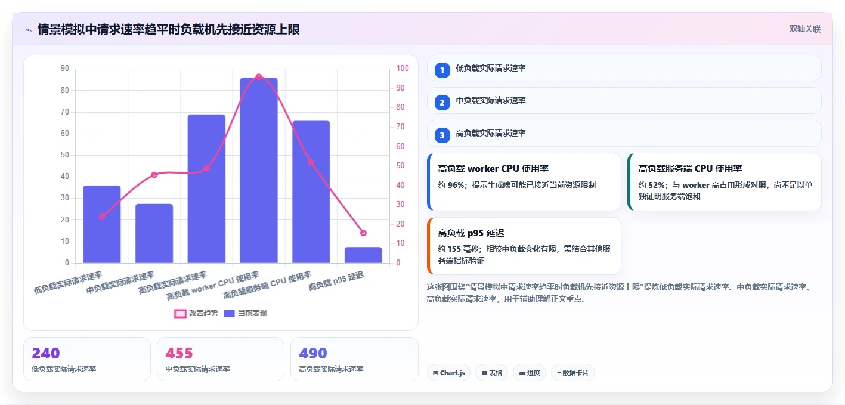845x405 pixels.
Task: Toggle the 改善趋势 legend swatch
Action: pyautogui.click(x=180, y=313)
